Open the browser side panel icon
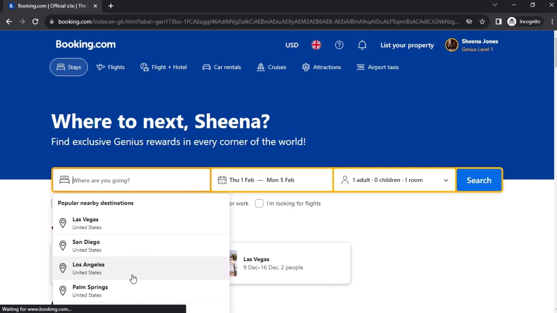 [498, 22]
